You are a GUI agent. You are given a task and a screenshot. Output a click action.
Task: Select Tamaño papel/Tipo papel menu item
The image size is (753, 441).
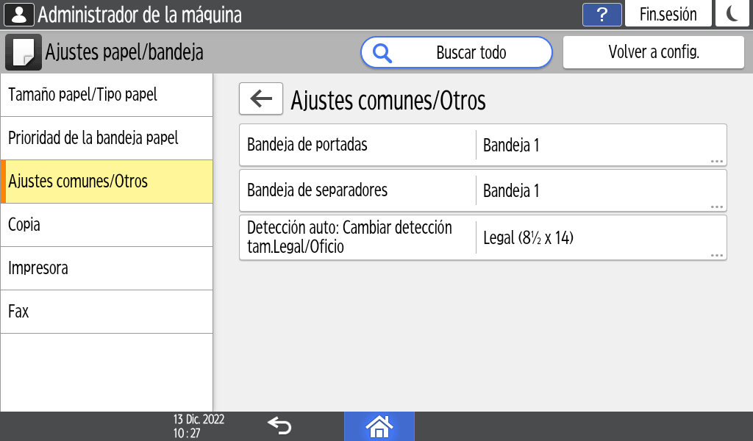pos(107,95)
